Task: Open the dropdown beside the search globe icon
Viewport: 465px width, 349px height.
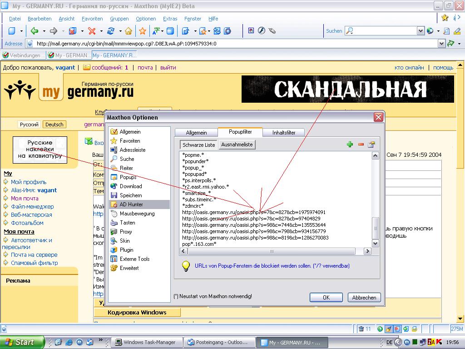Action: [438, 31]
